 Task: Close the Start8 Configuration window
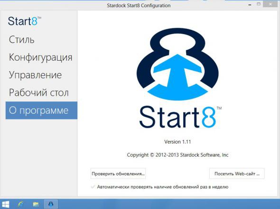click(x=271, y=4)
